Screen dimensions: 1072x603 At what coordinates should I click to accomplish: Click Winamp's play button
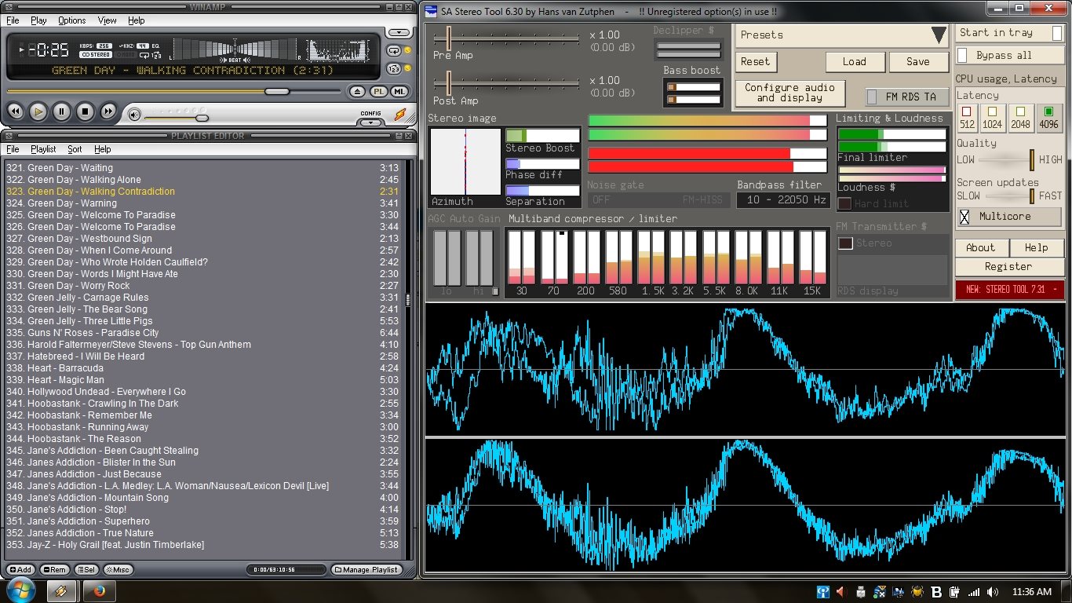pyautogui.click(x=38, y=112)
